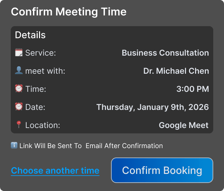Click the Thursday, January 9th, 2026 date
Image resolution: width=224 pixels, height=191 pixels.
click(x=152, y=107)
